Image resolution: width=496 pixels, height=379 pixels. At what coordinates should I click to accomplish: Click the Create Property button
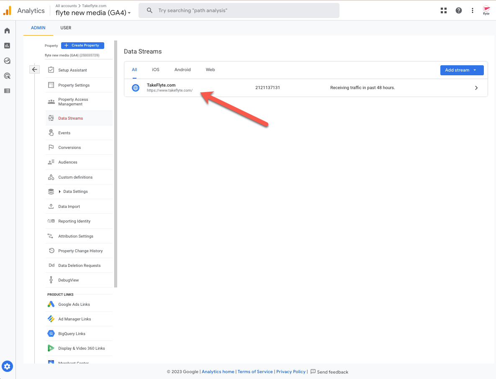click(x=82, y=45)
